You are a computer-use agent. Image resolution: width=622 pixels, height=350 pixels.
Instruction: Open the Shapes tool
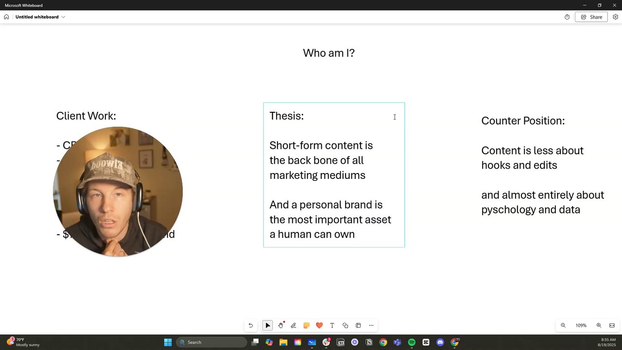[x=345, y=326]
